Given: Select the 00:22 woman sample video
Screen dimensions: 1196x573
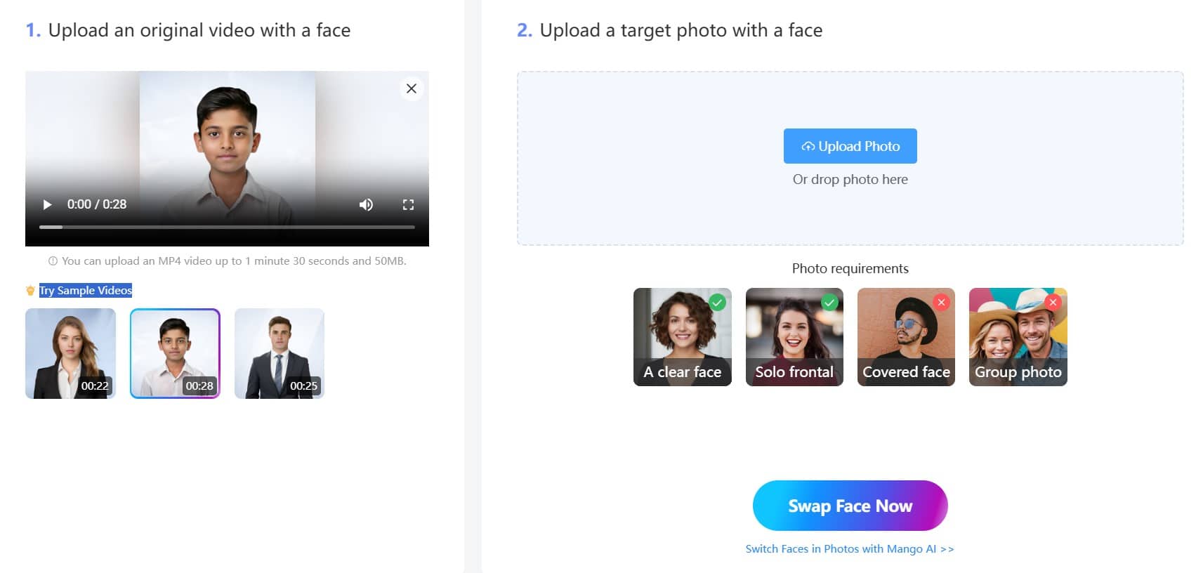Looking at the screenshot, I should pos(70,353).
